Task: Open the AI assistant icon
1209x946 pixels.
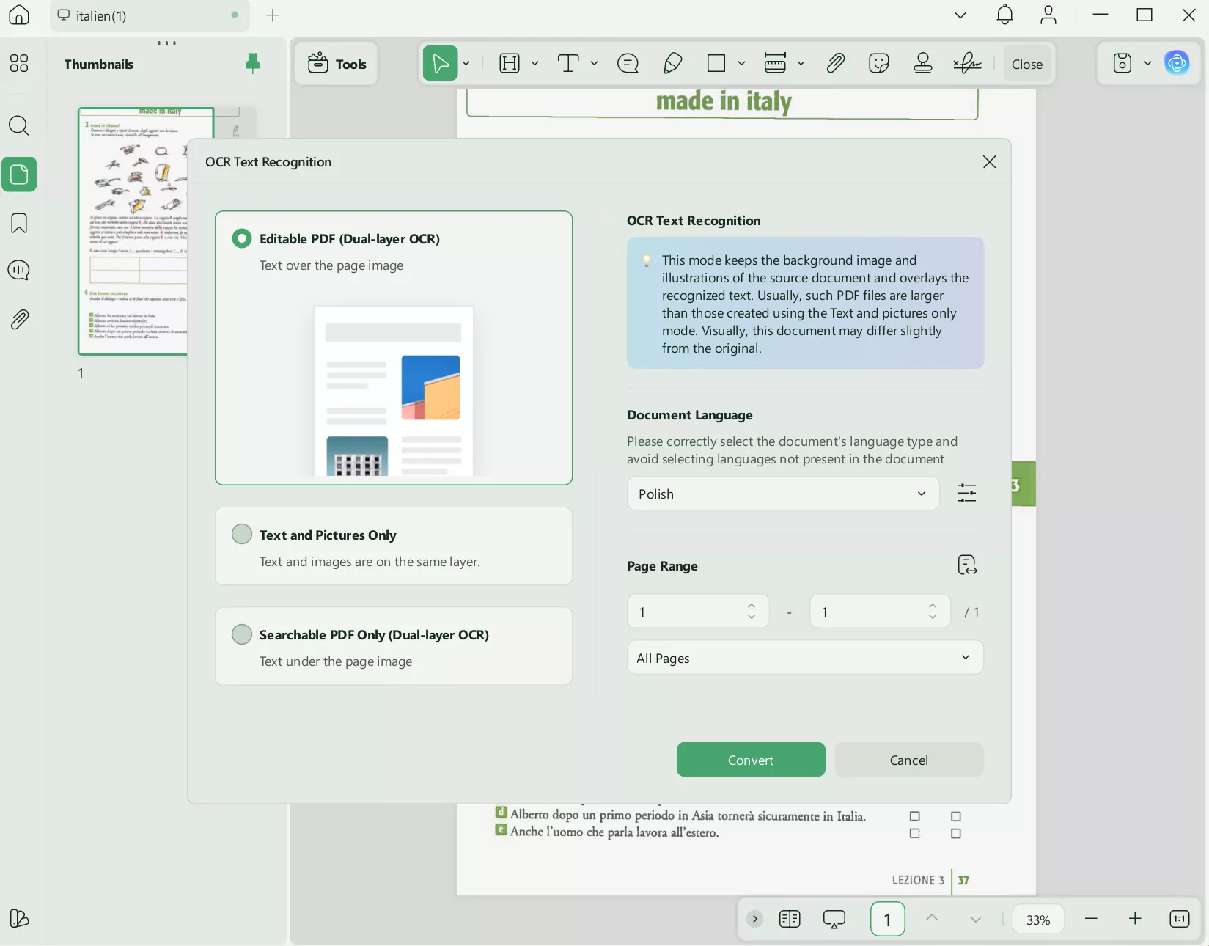Action: coord(1177,64)
